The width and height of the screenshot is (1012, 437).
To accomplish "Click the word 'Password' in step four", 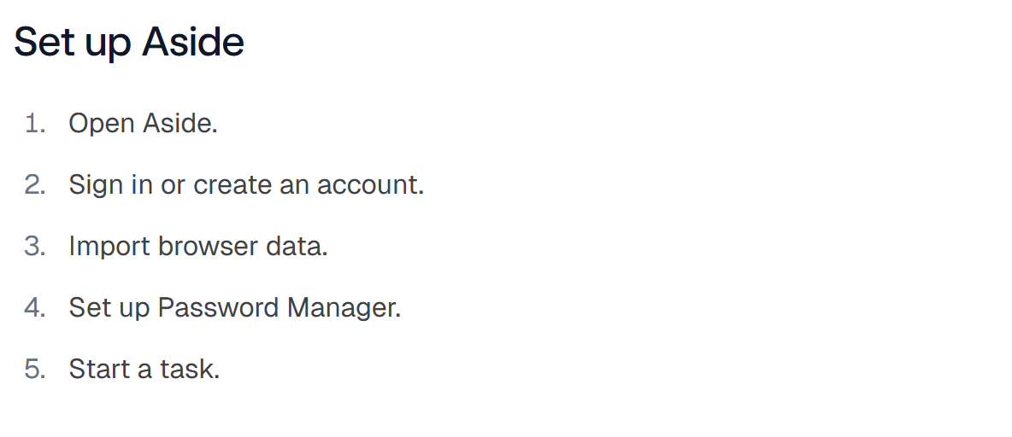I will (219, 307).
